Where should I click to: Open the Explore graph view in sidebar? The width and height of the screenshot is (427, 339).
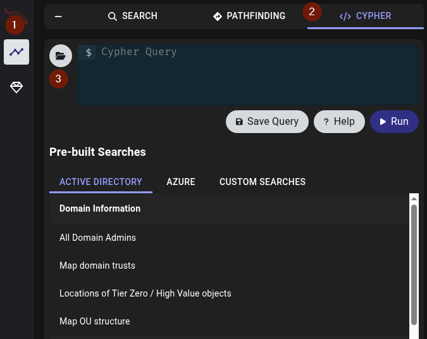tap(16, 52)
